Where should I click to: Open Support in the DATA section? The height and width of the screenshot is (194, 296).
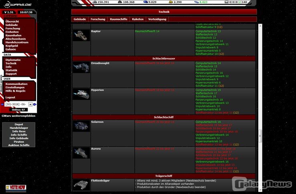pos(11,74)
